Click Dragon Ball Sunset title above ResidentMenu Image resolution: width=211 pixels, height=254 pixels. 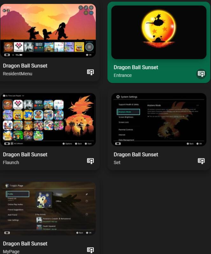point(25,66)
